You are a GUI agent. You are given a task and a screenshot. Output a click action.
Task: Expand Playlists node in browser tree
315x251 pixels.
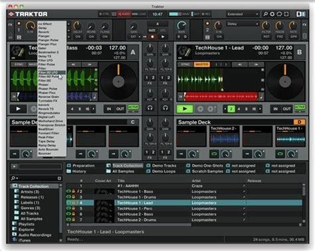[14, 224]
